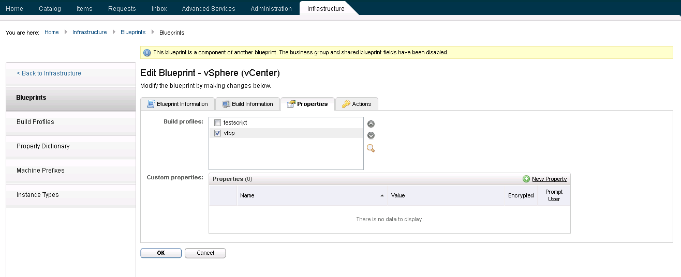Sort properties by Name column arrow
Screen dimensions: 681x277
382,196
